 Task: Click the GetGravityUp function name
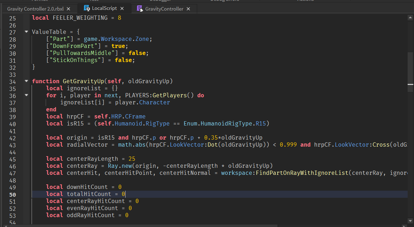(x=83, y=81)
